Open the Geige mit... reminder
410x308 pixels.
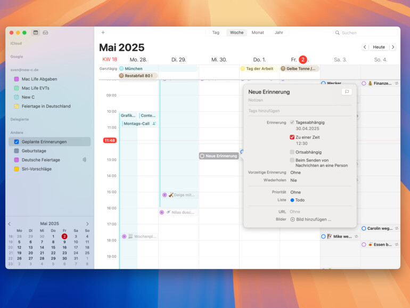pyautogui.click(x=179, y=194)
